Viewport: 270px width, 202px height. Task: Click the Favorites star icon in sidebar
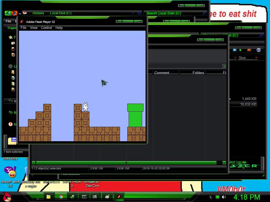pos(11,37)
